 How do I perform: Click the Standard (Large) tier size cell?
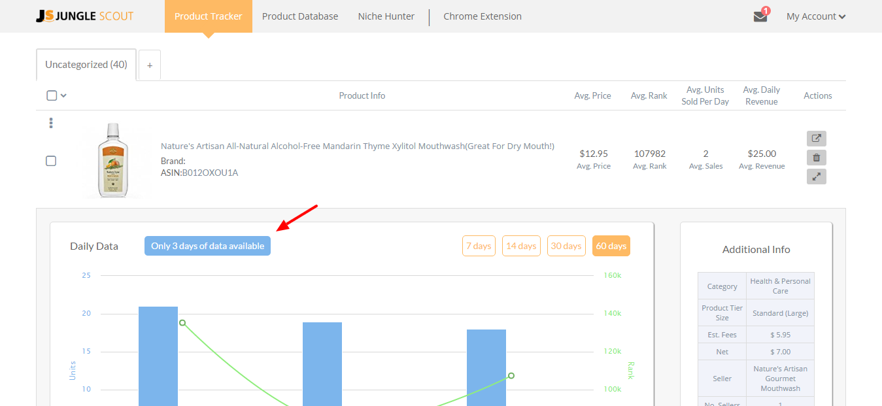click(x=780, y=313)
